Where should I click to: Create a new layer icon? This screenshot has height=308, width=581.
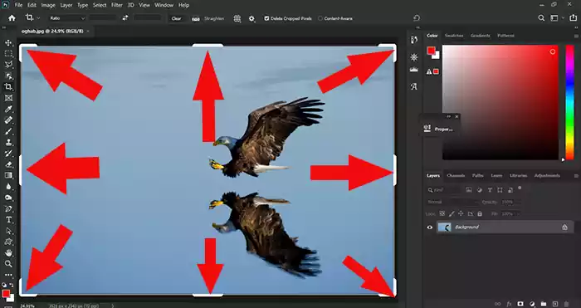click(x=555, y=304)
